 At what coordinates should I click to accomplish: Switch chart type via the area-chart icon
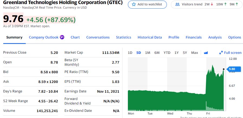206,53
